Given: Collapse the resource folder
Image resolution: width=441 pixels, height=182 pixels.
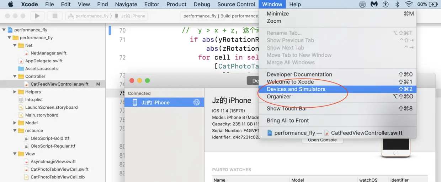Looking at the screenshot, I should click(15, 131).
